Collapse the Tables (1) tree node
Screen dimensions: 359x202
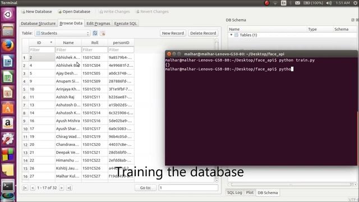pyautogui.click(x=231, y=35)
